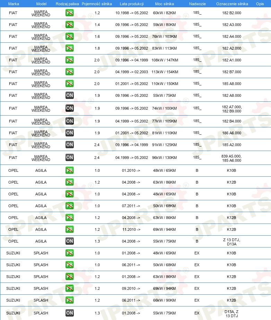This screenshot has width=271, height=320.
Task: Click ON diesel icon in 182 B4.000 row
Action: point(69,121)
